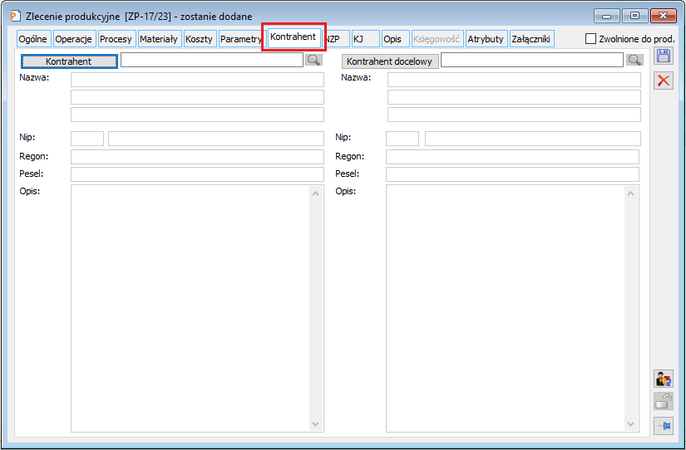Select the Materiały tab
This screenshot has height=450, width=686.
click(x=158, y=39)
